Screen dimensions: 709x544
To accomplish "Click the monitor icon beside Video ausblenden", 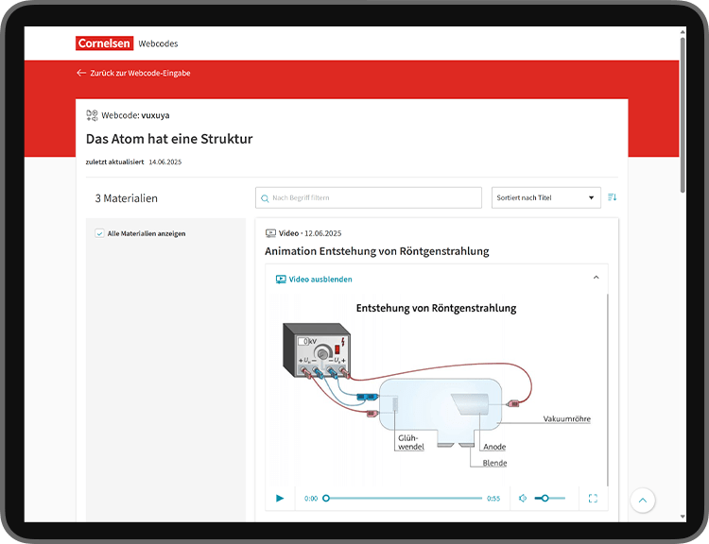I will [281, 280].
